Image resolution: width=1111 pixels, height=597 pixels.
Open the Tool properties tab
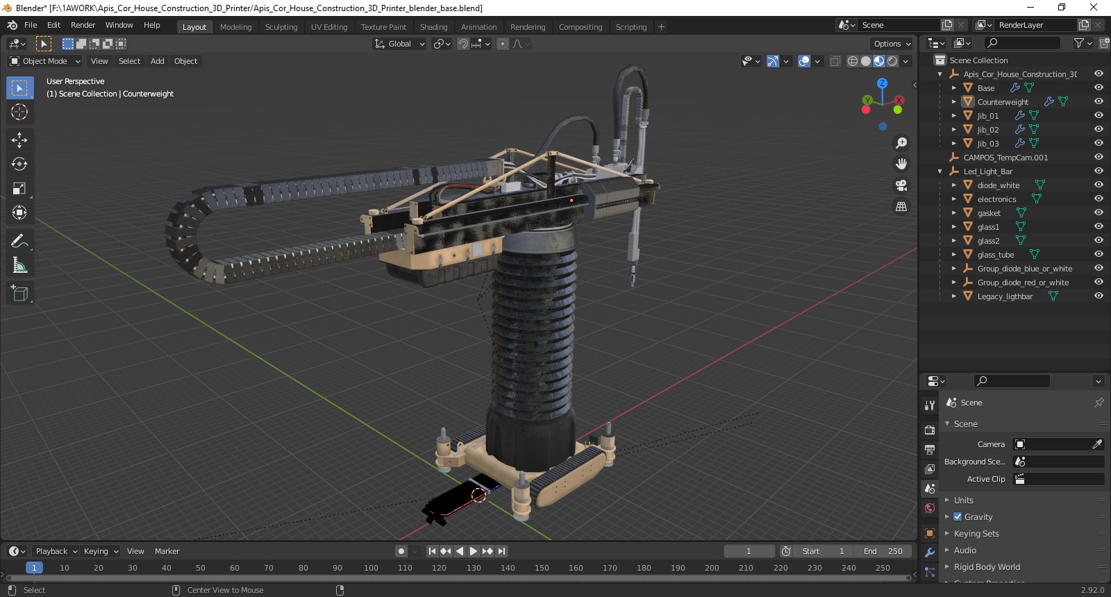point(930,405)
